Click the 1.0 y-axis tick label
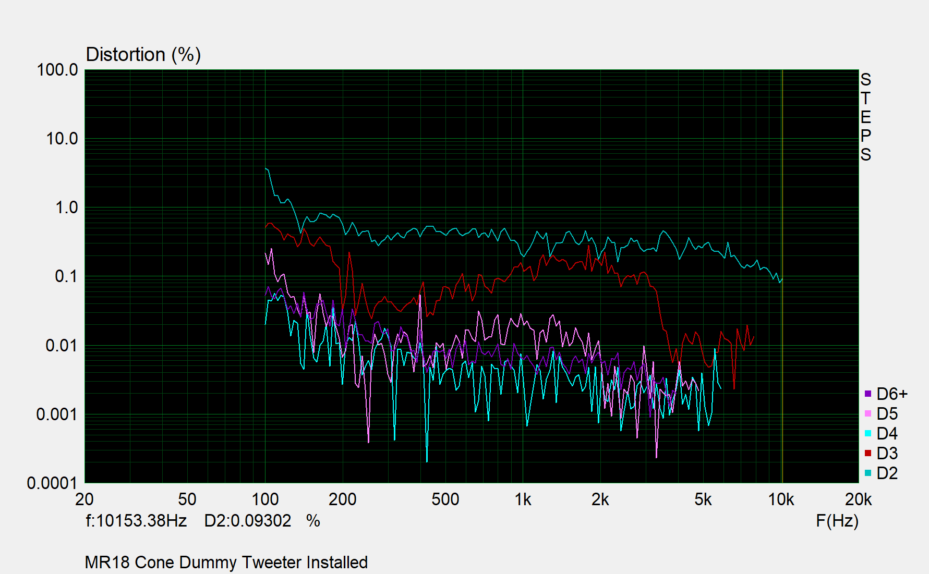929x574 pixels. coord(66,207)
